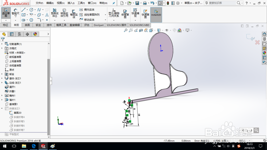Click the red X cancel sketch corner icon
The image size is (267, 150).
pyautogui.click(x=257, y=42)
